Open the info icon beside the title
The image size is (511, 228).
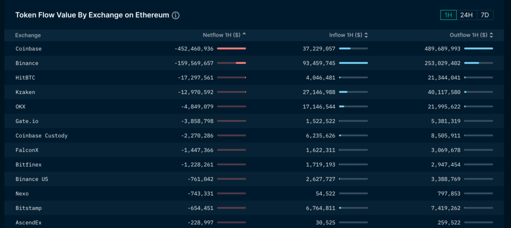point(176,15)
